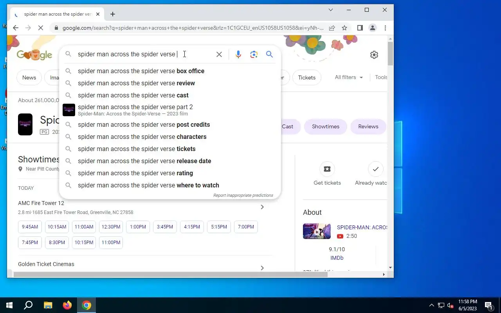Pick the 10:15AM showtime
Viewport: 501px width, 313px height.
[57, 227]
